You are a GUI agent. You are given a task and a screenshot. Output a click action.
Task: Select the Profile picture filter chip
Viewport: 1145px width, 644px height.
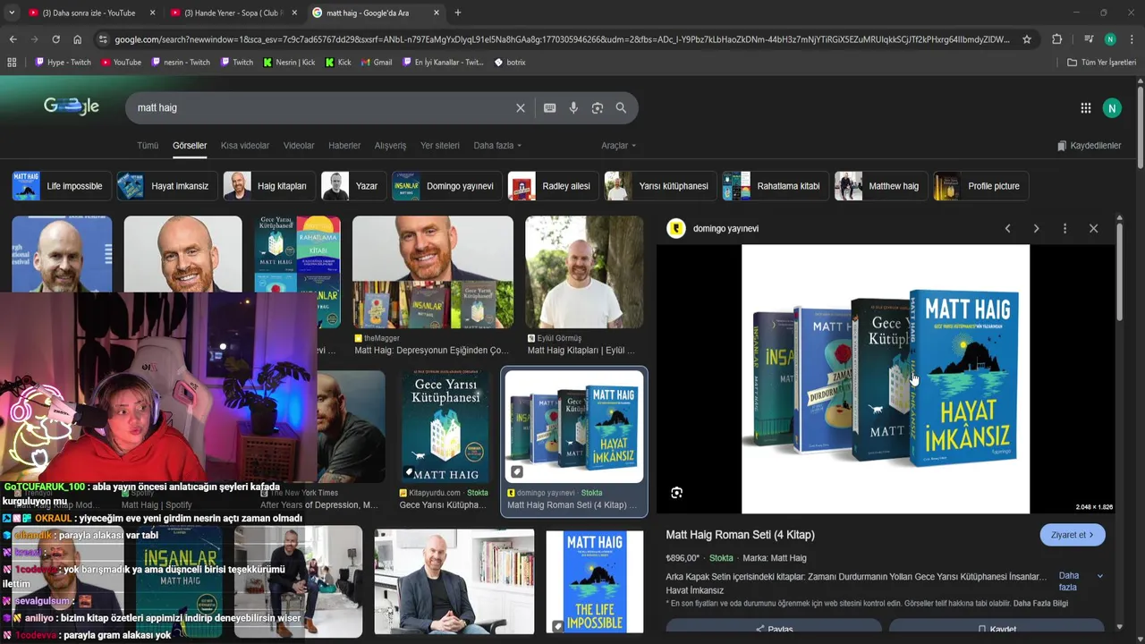pyautogui.click(x=980, y=186)
